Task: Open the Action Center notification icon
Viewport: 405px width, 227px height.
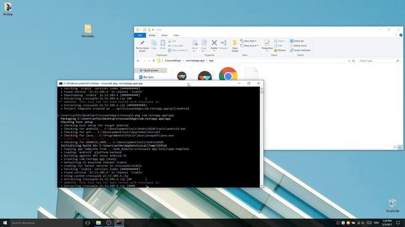Action: click(x=398, y=223)
